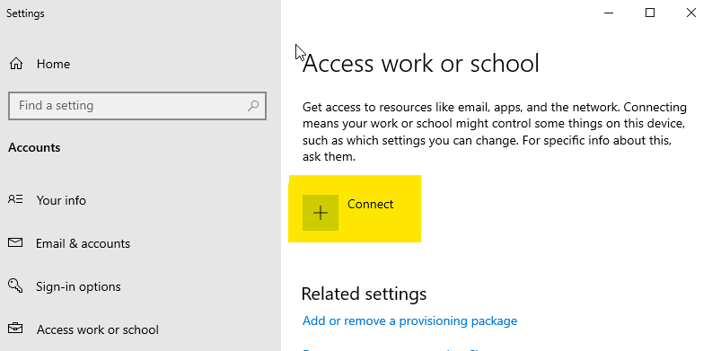Screen dimensions: 712x351
Task: Click the Settings window title text
Action: [25, 13]
